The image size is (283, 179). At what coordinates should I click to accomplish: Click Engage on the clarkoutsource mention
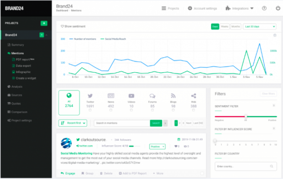coord(68,173)
